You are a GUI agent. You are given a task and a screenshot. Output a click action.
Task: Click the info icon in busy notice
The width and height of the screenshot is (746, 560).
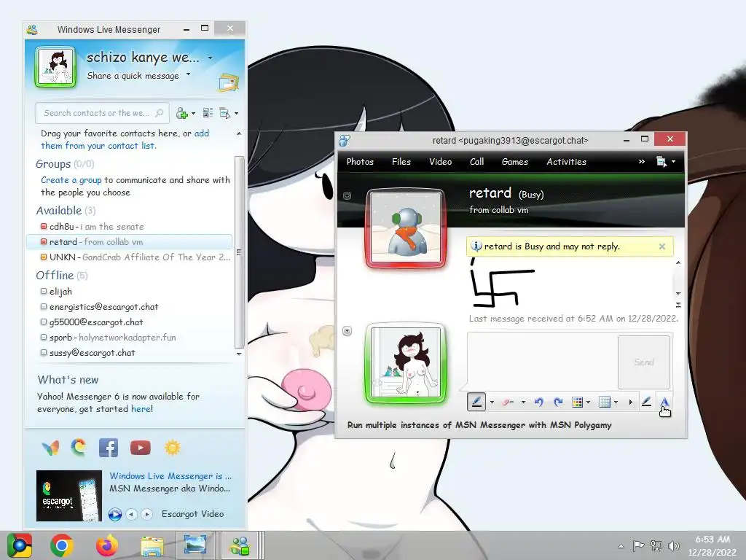(476, 246)
